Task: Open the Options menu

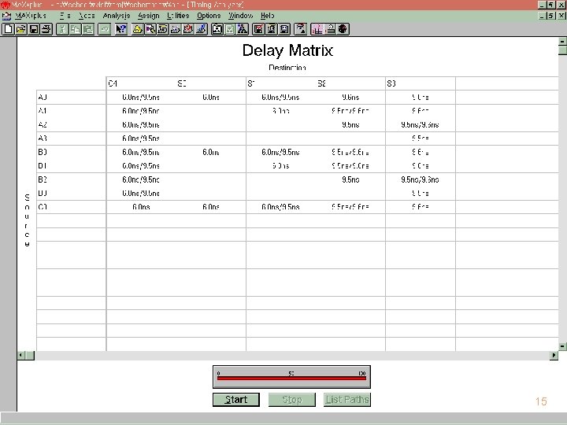Action: (209, 16)
